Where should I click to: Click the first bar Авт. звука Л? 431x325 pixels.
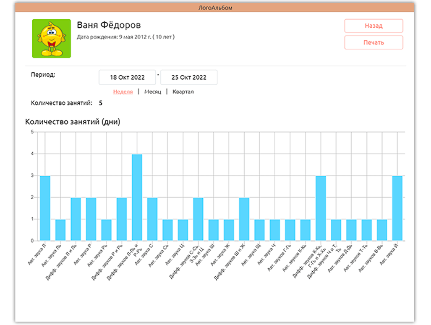45,208
